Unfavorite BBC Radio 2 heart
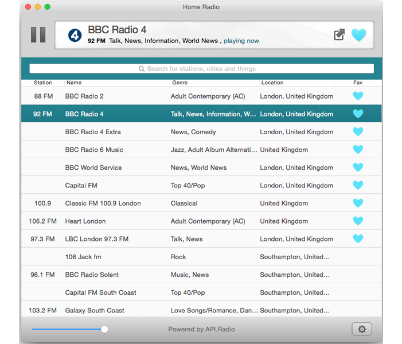 pyautogui.click(x=358, y=96)
